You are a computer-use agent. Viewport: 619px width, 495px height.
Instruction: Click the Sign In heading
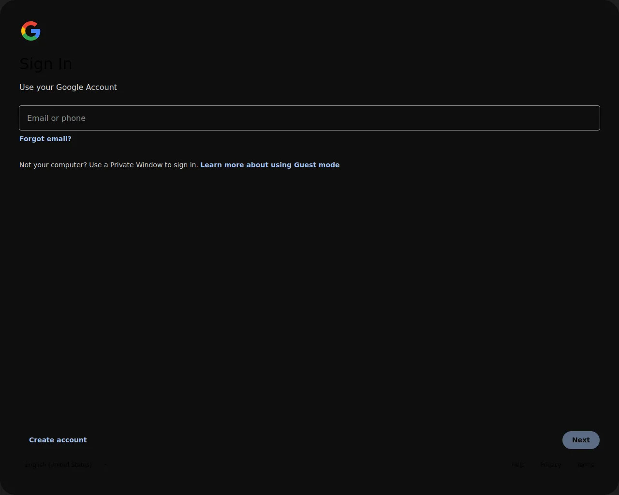[x=45, y=64]
